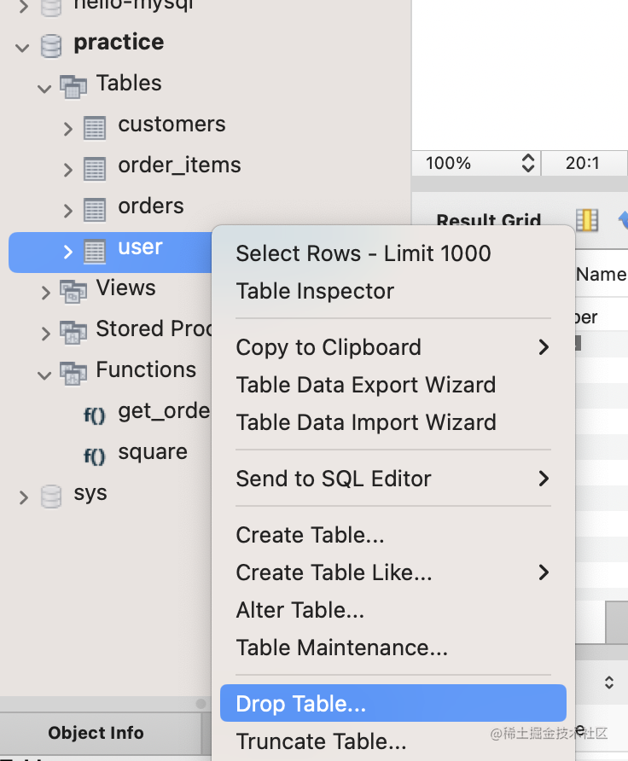Open the Copy to Clipboard submenu
Image resolution: width=628 pixels, height=761 pixels.
click(329, 347)
